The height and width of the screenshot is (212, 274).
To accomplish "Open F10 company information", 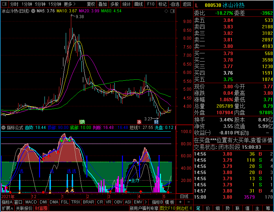I will click(151, 4).
